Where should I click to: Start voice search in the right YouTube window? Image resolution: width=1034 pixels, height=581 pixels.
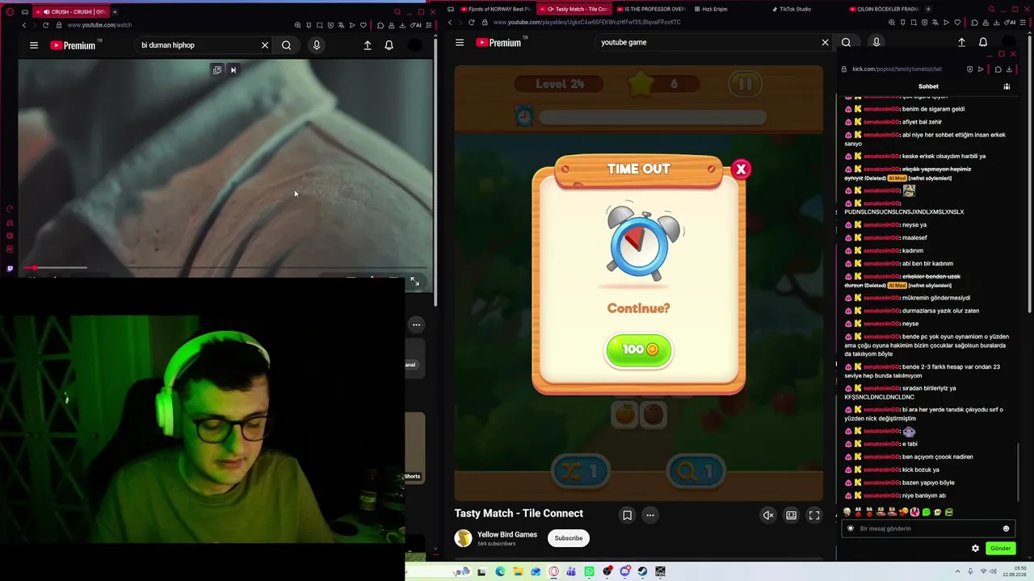(x=876, y=43)
